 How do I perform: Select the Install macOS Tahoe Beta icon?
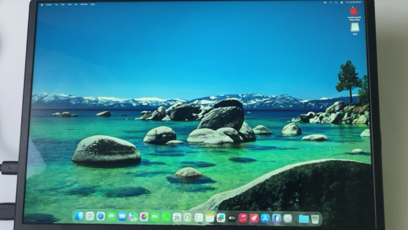pyautogui.click(x=354, y=12)
